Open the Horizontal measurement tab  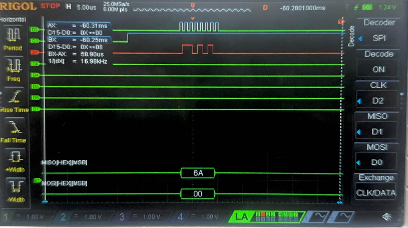point(13,19)
